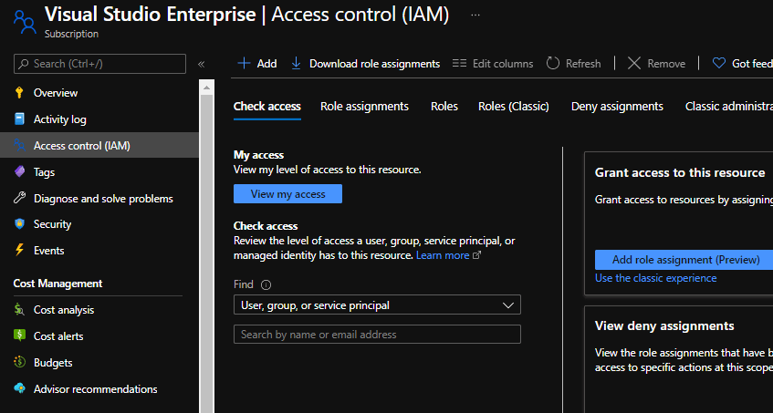
Task: Click the Search by name or email field
Action: click(377, 335)
